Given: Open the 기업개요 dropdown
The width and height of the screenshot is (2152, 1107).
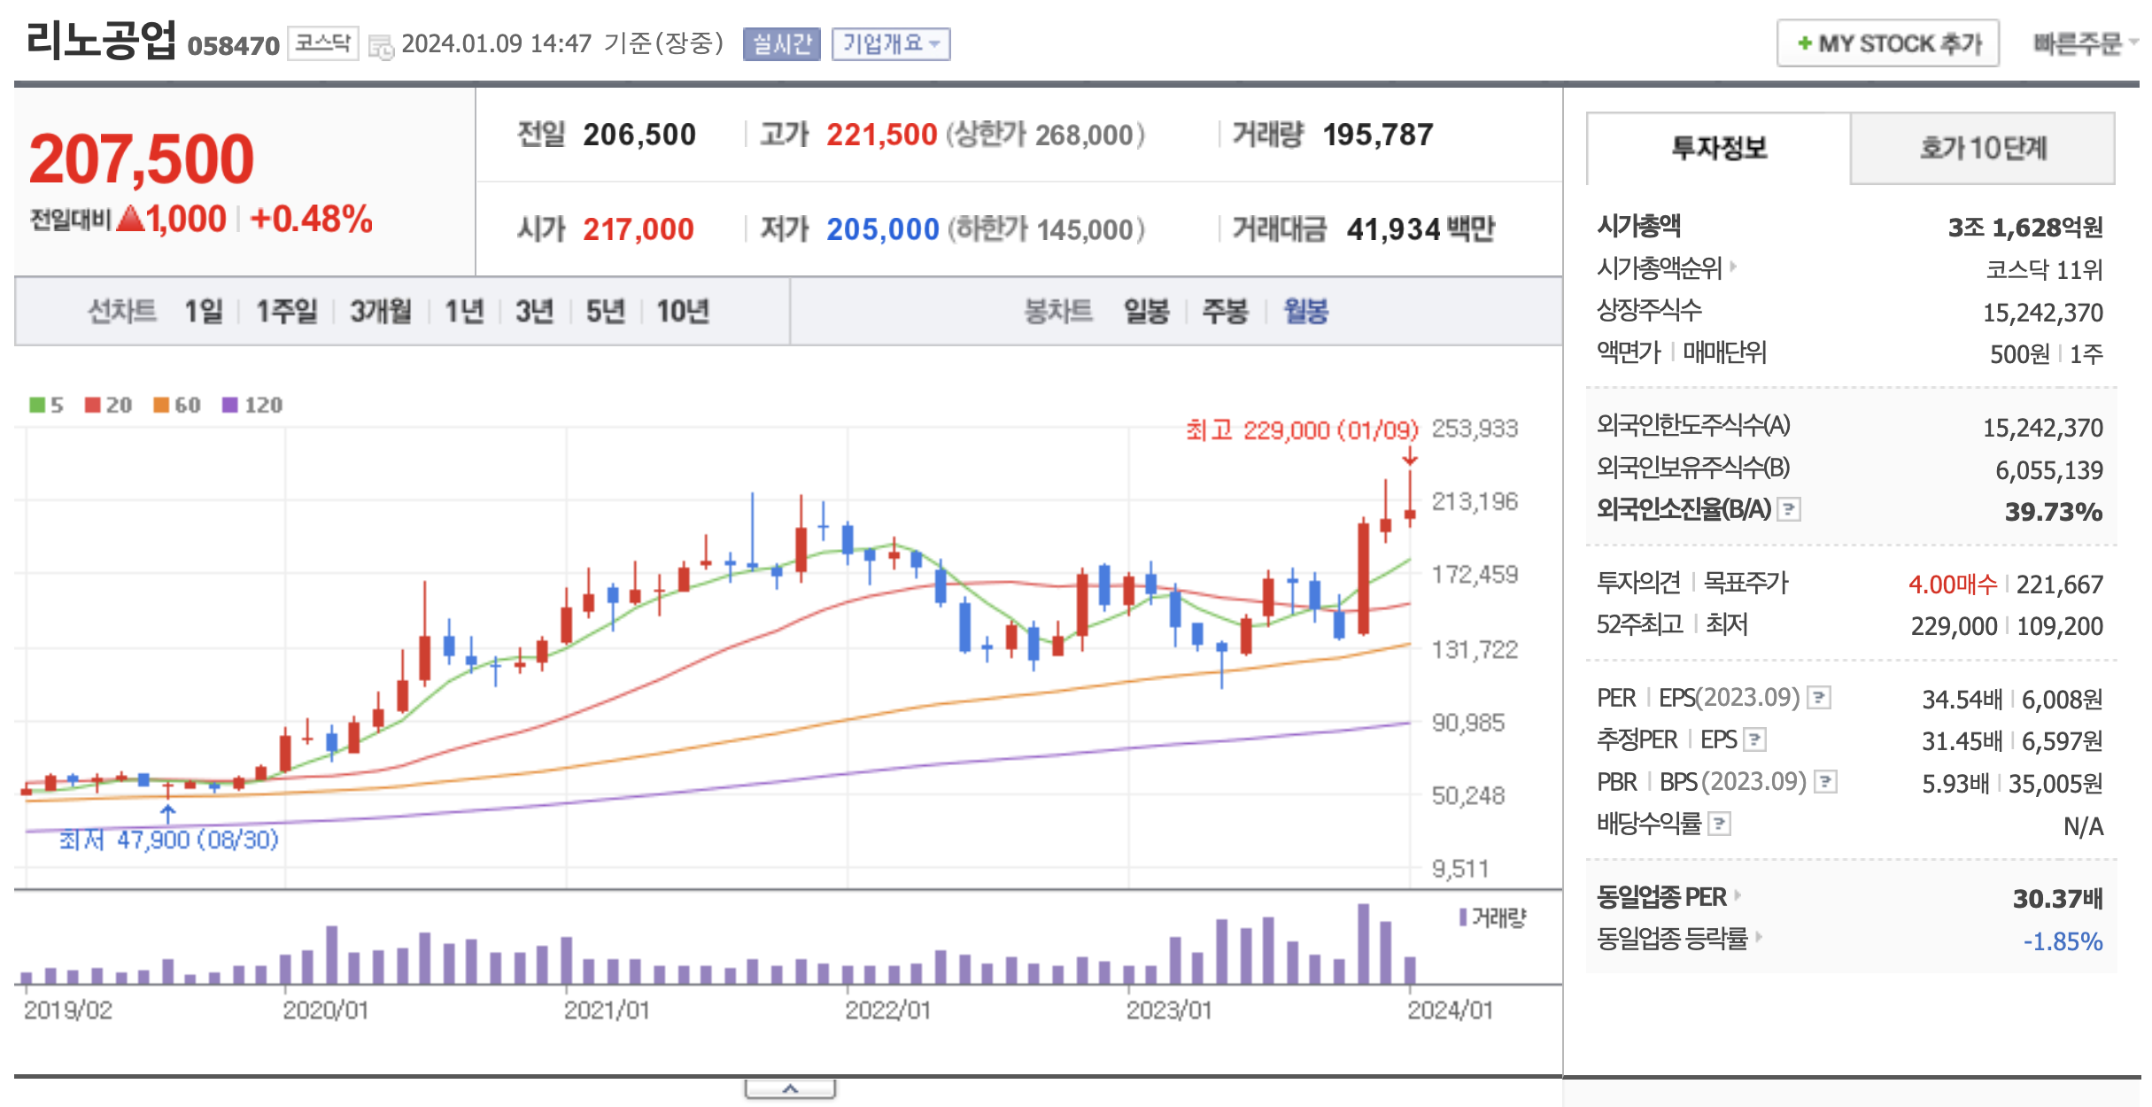Looking at the screenshot, I should (x=890, y=44).
